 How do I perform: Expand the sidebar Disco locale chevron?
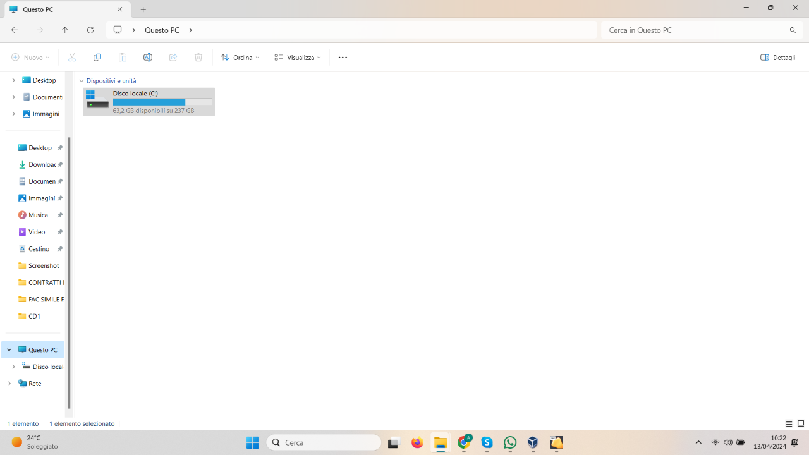click(x=13, y=367)
